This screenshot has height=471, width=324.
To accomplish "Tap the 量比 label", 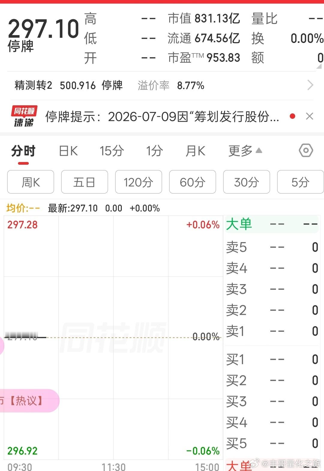I will (x=265, y=19).
